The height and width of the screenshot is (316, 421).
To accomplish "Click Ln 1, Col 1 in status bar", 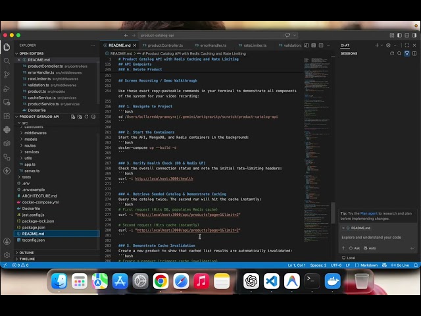I will pos(297,265).
